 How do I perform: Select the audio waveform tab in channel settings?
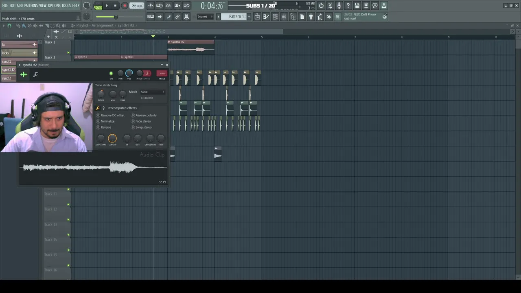[24, 74]
